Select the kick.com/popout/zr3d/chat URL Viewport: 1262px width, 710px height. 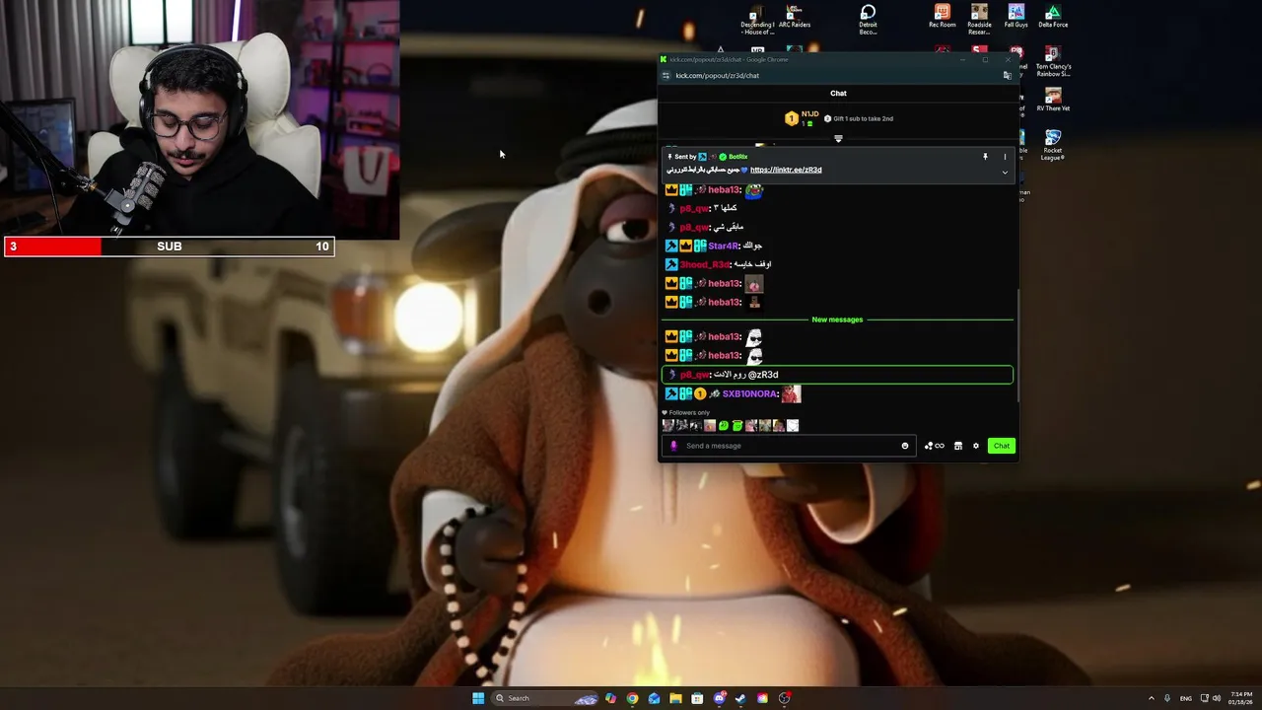717,76
